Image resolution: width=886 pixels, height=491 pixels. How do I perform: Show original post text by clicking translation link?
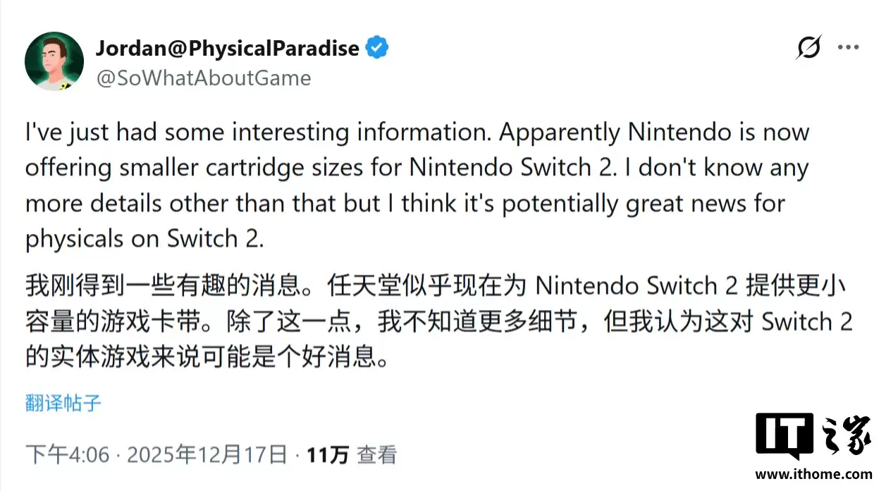pos(63,402)
